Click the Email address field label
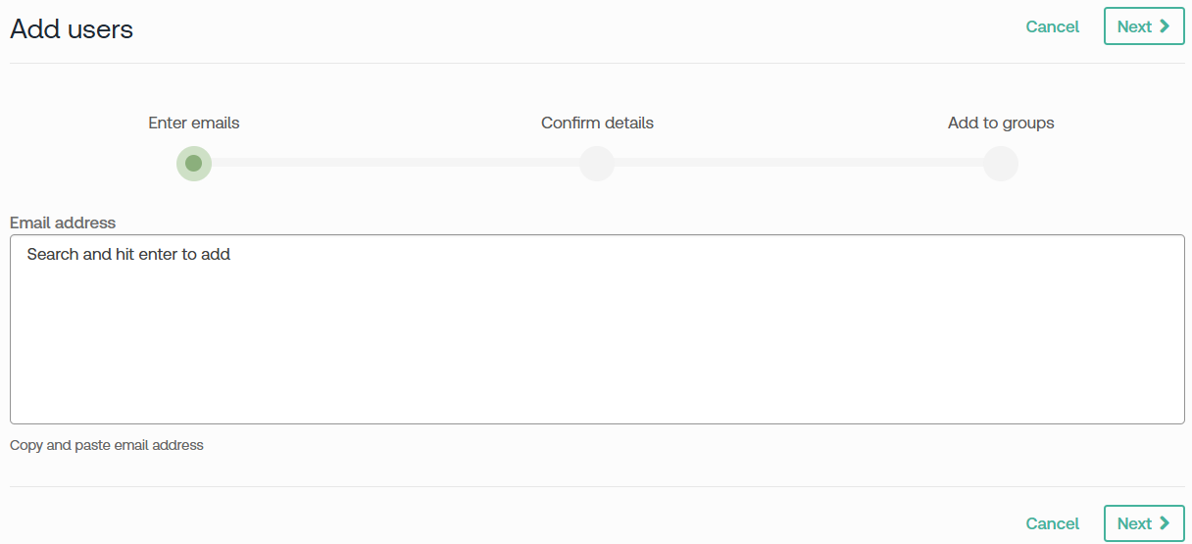This screenshot has width=1192, height=544. tap(63, 223)
